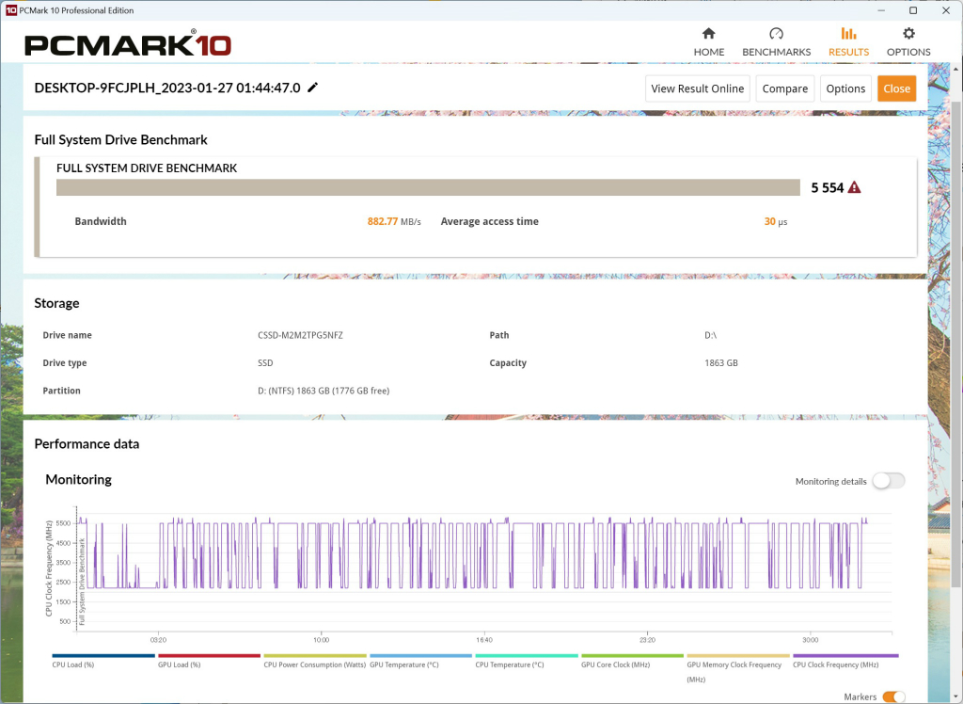The image size is (963, 704).
Task: Click the Compare button
Action: coord(785,88)
